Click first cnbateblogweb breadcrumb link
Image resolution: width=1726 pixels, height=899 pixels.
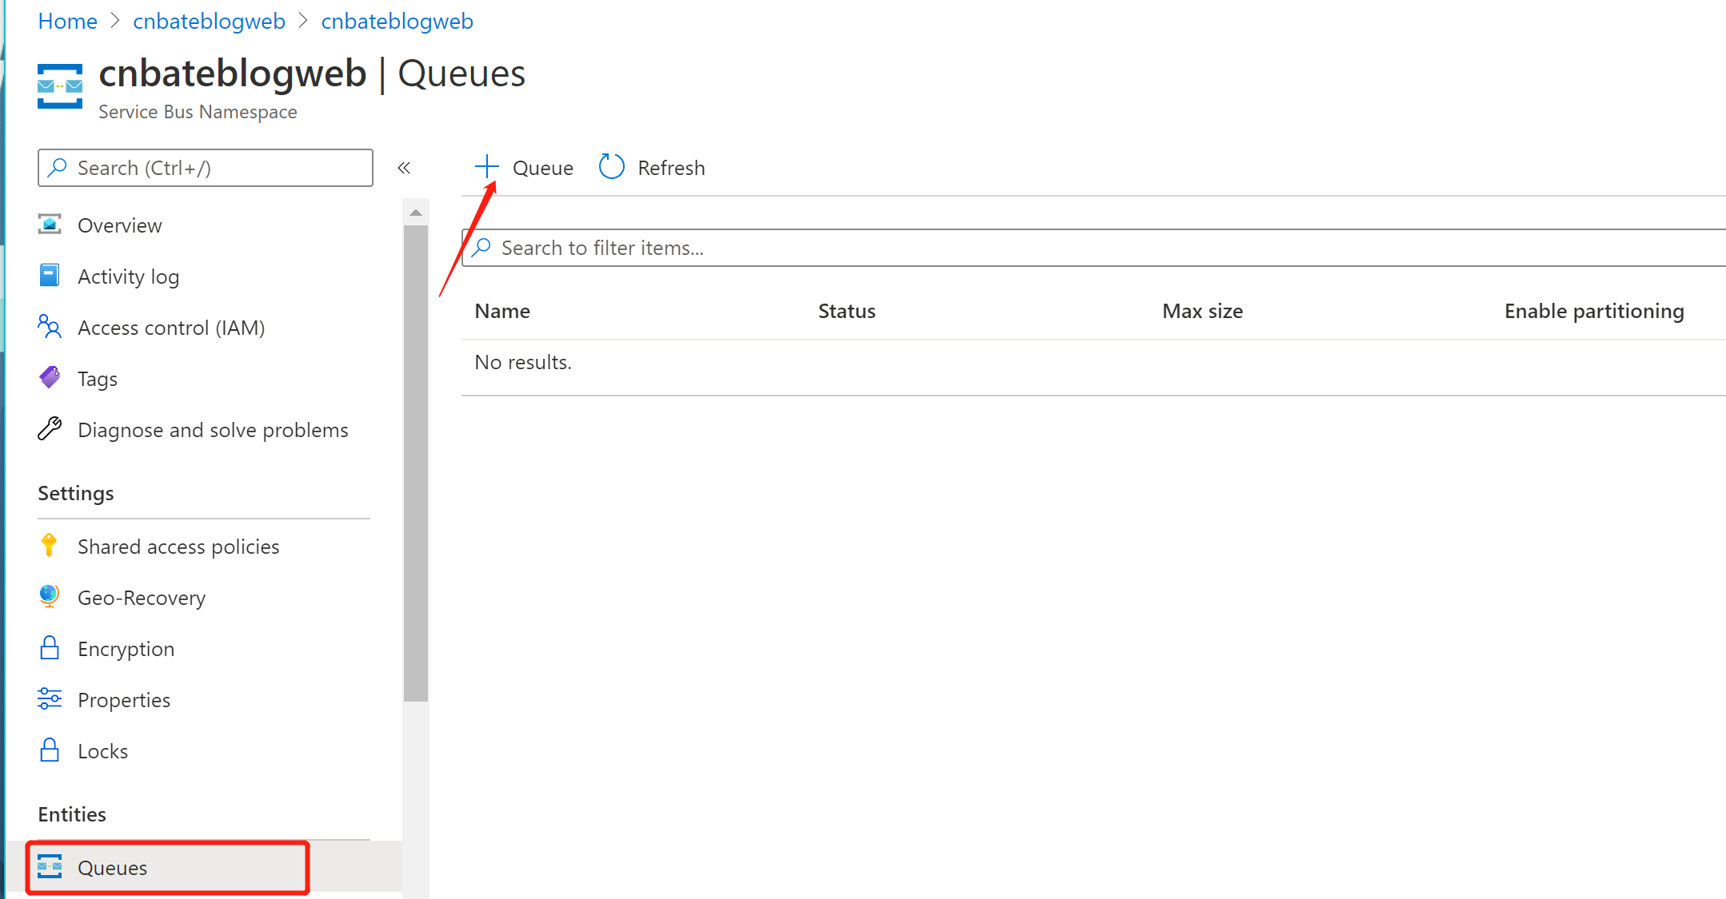point(209,21)
